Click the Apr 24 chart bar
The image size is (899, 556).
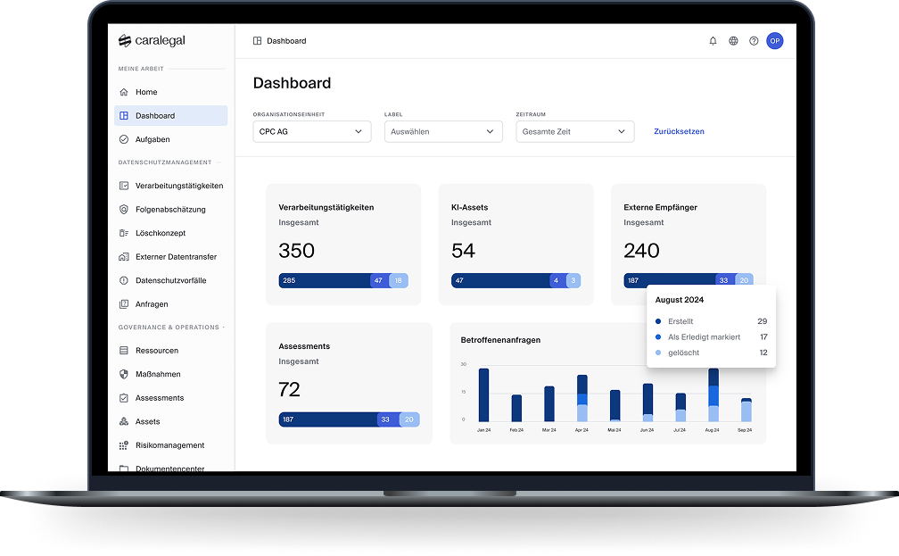[581, 398]
